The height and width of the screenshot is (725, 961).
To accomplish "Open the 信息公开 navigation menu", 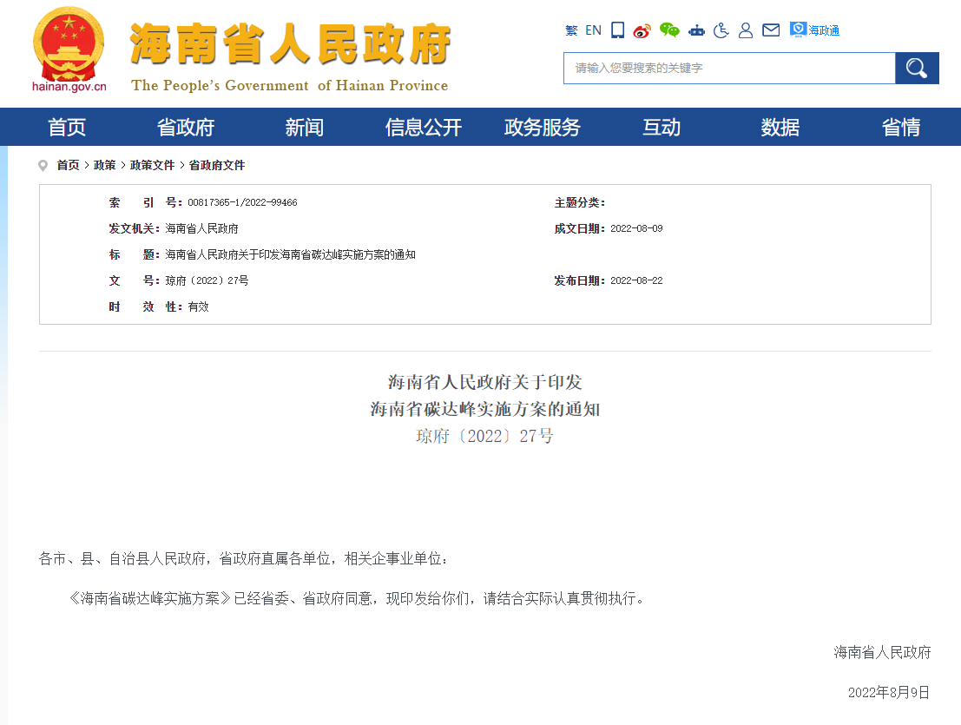I will pos(423,128).
